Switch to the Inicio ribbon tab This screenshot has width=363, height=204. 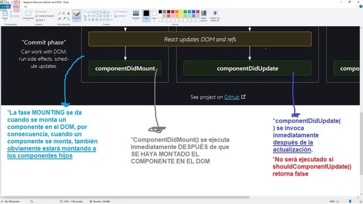(x=16, y=6)
